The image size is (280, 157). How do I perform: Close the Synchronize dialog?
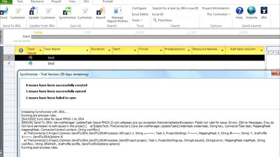[276, 73]
